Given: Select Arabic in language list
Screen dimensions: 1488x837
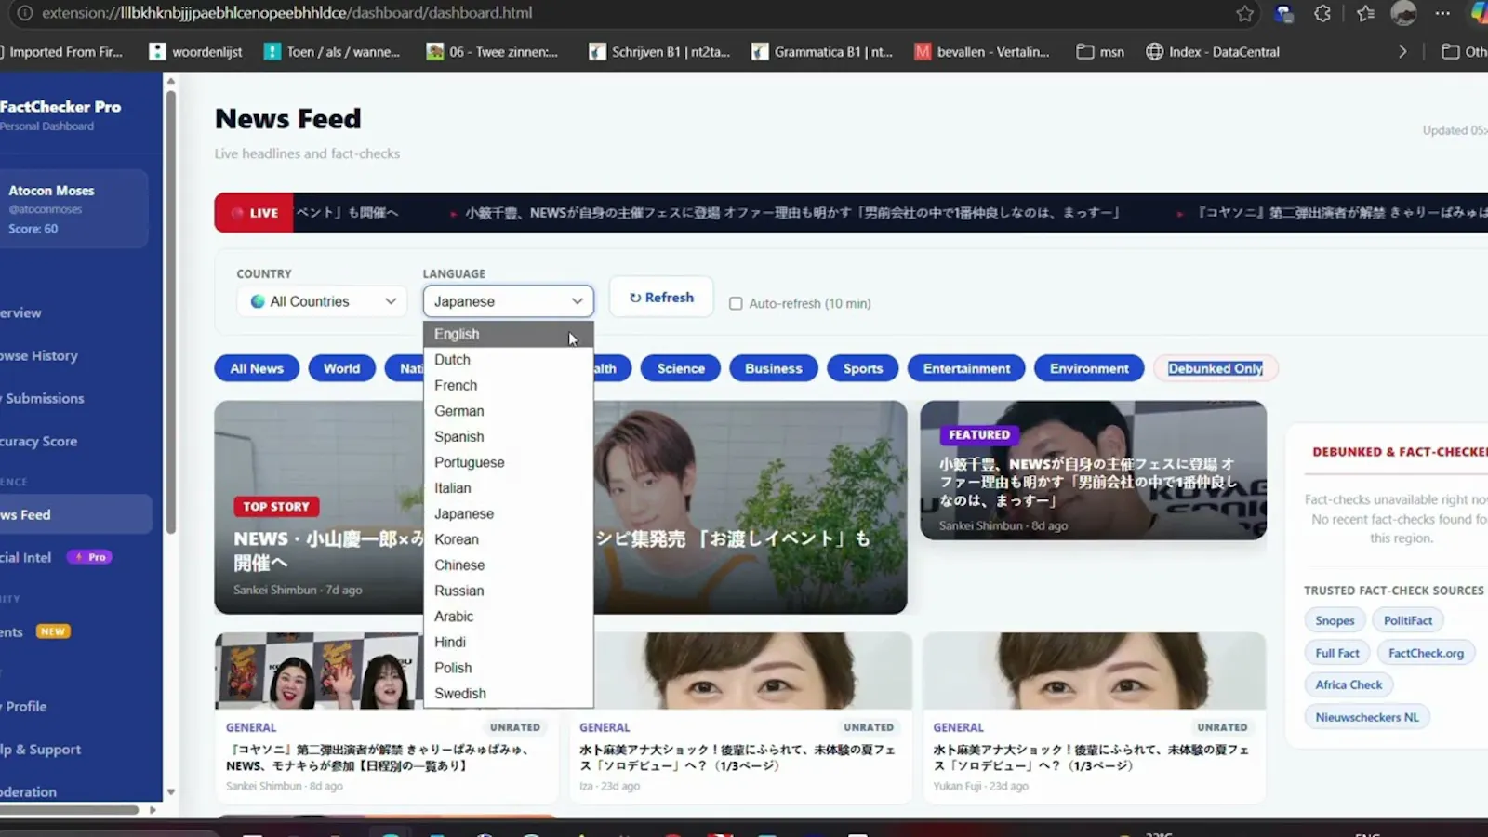Looking at the screenshot, I should click(508, 617).
